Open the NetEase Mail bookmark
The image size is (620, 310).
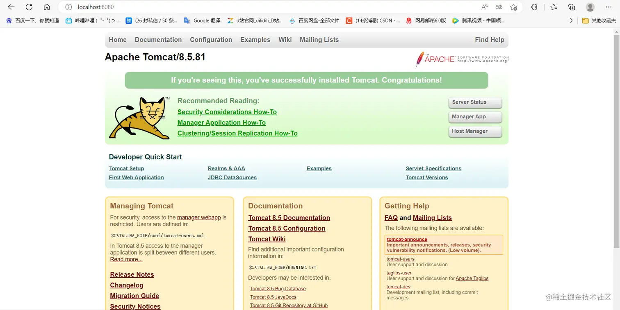point(426,20)
